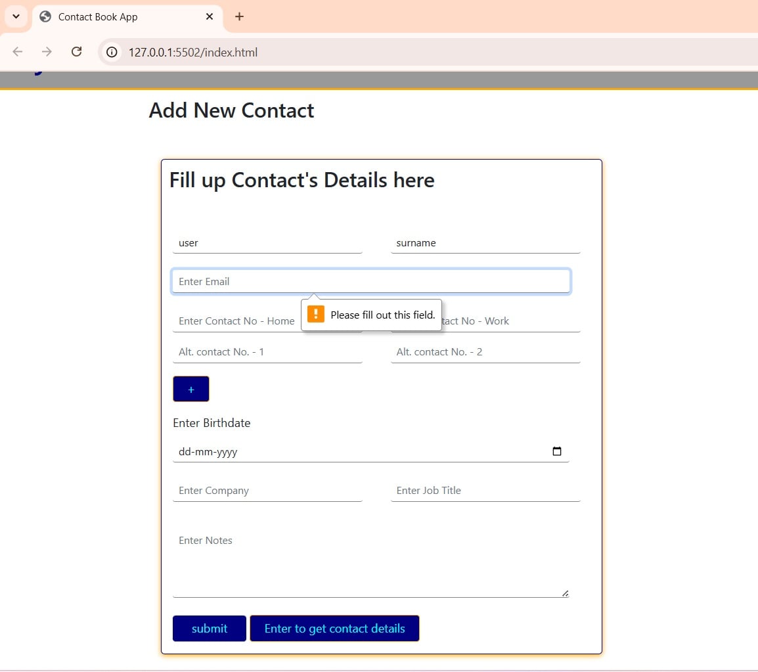Click the Alt. contact No. - 1 field
The height and width of the screenshot is (672, 758).
(x=267, y=352)
